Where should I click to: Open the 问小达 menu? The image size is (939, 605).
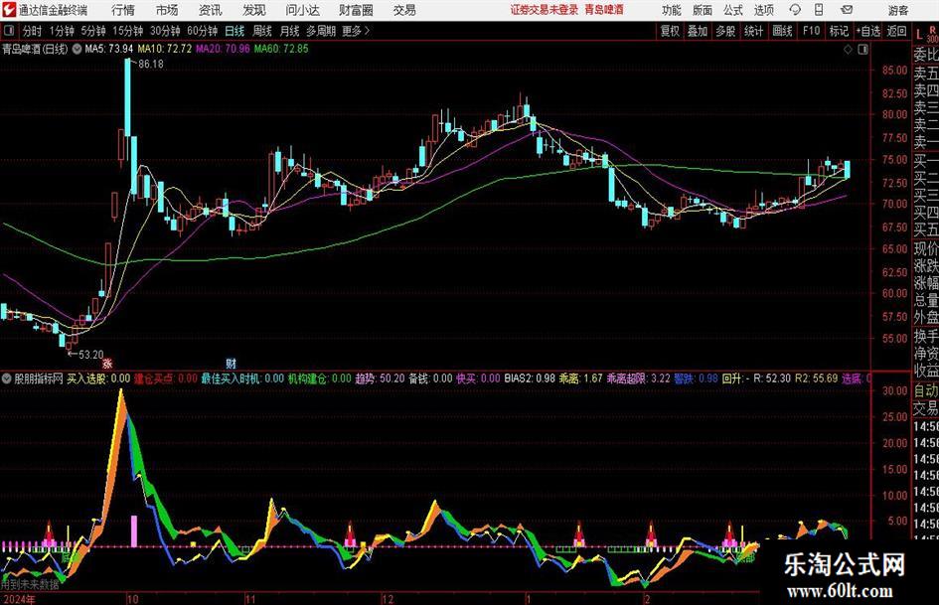[x=302, y=10]
